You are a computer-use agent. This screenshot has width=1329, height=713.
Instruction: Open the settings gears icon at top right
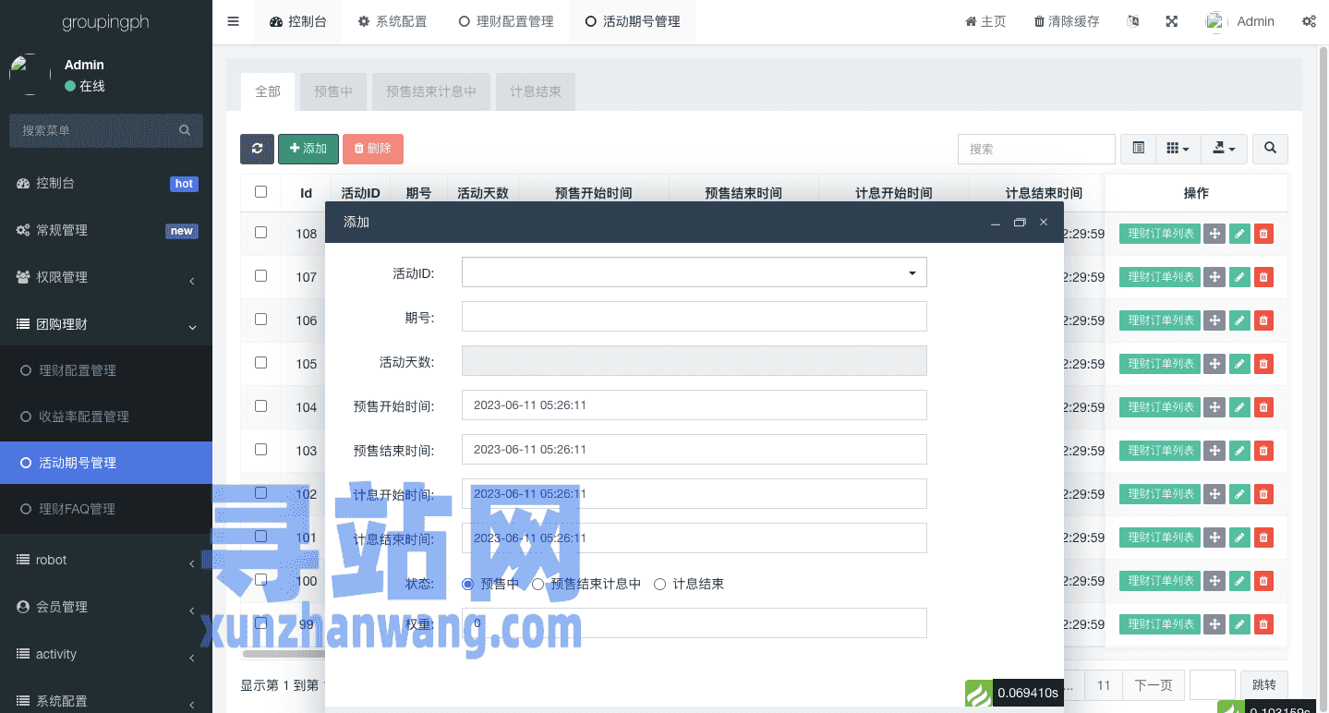tap(1309, 21)
